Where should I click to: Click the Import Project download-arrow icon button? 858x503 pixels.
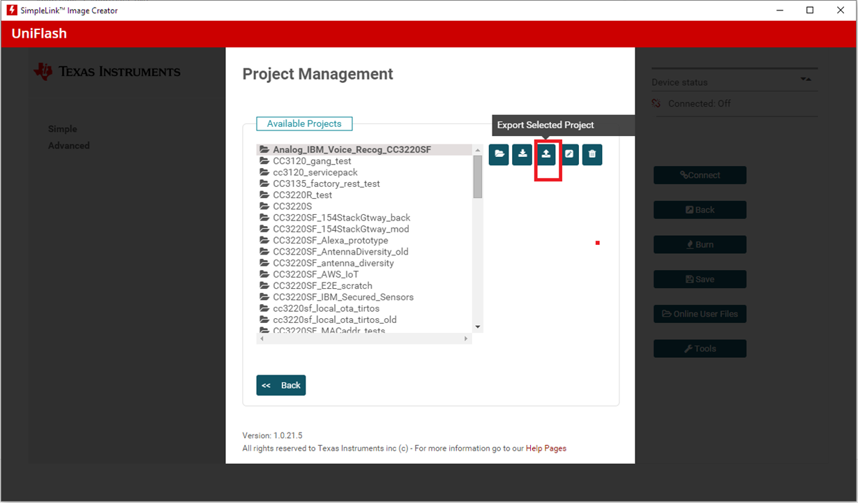[x=522, y=154]
